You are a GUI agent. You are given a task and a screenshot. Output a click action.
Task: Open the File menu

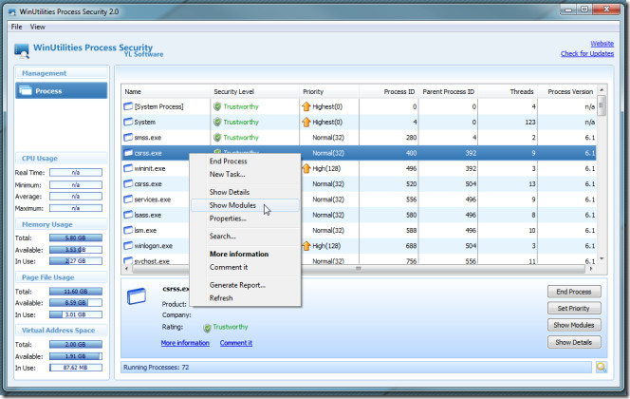[x=16, y=27]
